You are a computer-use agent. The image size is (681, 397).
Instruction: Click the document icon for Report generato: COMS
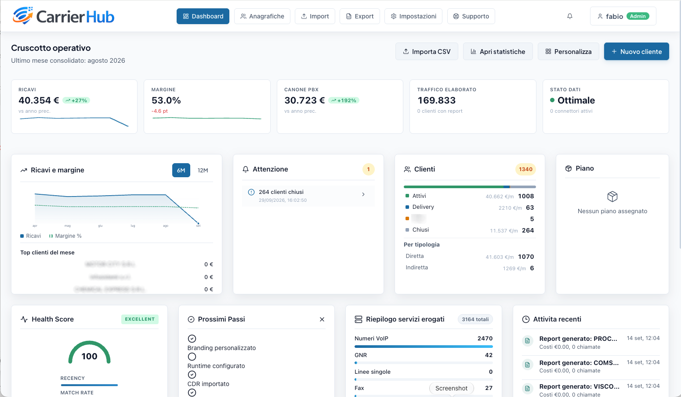[527, 365]
